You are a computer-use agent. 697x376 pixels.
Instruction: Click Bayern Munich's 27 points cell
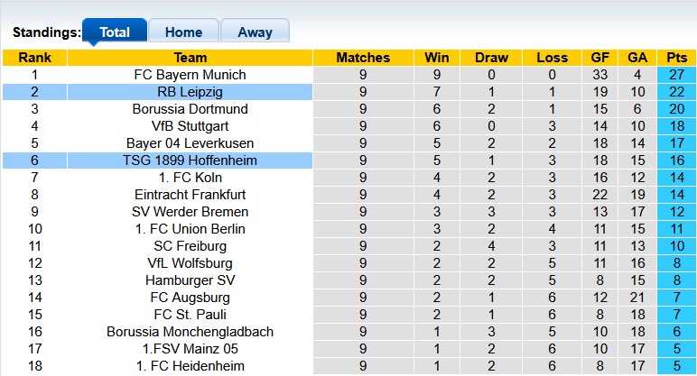(x=676, y=75)
